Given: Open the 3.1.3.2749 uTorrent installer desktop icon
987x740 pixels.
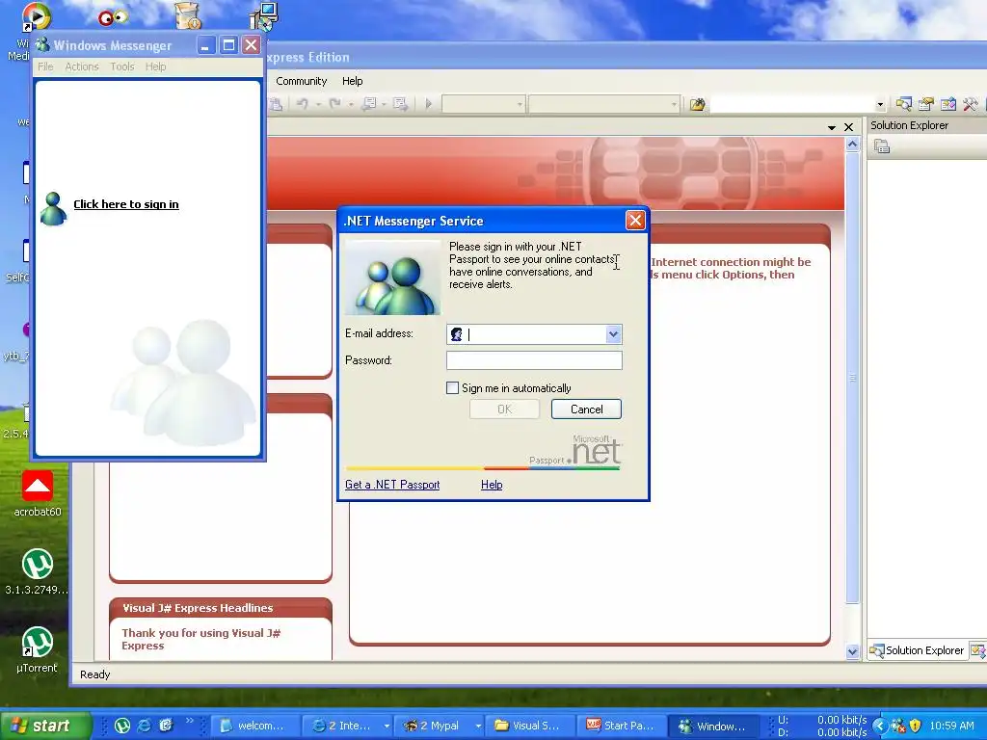Looking at the screenshot, I should 38,572.
